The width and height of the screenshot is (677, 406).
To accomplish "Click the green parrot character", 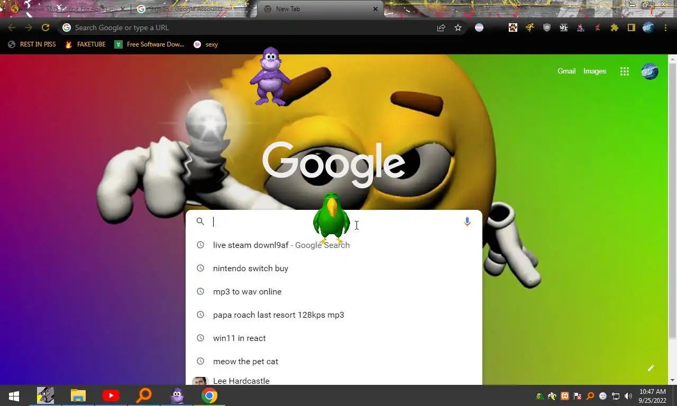I will tap(332, 218).
